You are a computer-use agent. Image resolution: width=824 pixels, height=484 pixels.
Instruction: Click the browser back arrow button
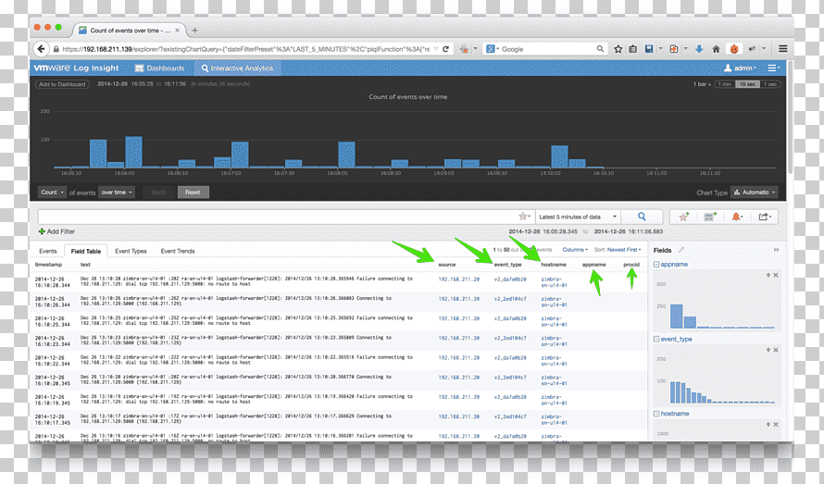point(41,49)
